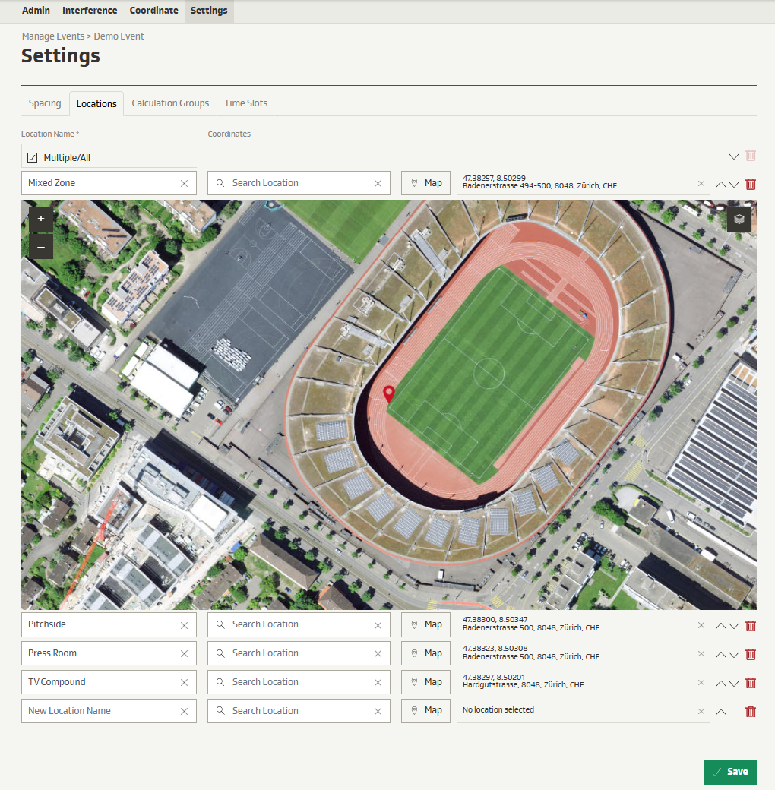Image resolution: width=775 pixels, height=790 pixels.
Task: Move Multiple/All row down
Action: tap(733, 156)
